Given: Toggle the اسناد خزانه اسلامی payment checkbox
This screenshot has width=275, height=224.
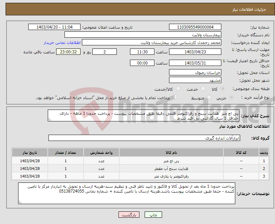Looking at the screenshot, I should click(x=175, y=97).
